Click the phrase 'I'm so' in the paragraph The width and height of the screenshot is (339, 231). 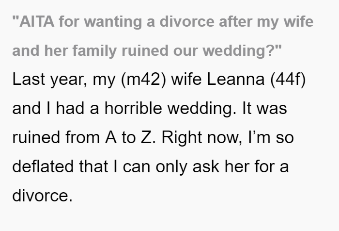point(271,137)
